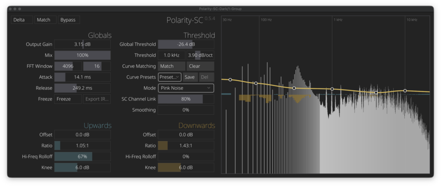The height and width of the screenshot is (186, 441).
Task: Click the Release 249.2 ms slider
Action: 82,88
